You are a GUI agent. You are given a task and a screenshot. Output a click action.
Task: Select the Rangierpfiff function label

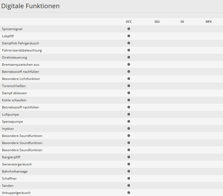(11, 157)
